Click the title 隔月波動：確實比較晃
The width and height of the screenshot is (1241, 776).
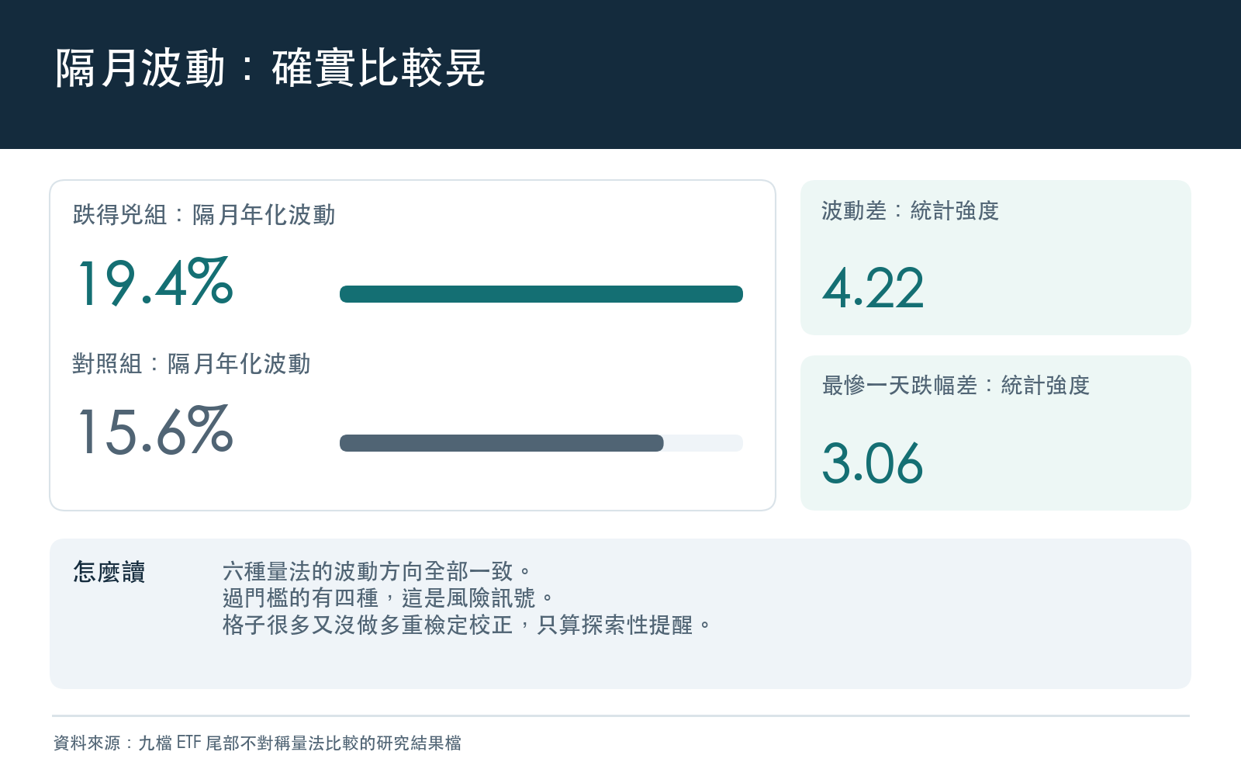(x=270, y=68)
